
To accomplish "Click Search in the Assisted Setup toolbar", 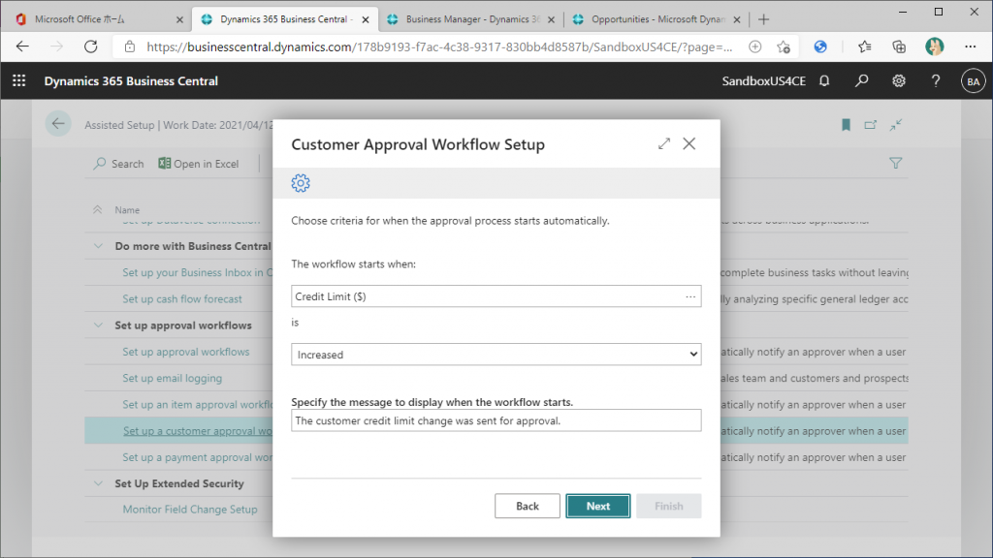I will 118,164.
